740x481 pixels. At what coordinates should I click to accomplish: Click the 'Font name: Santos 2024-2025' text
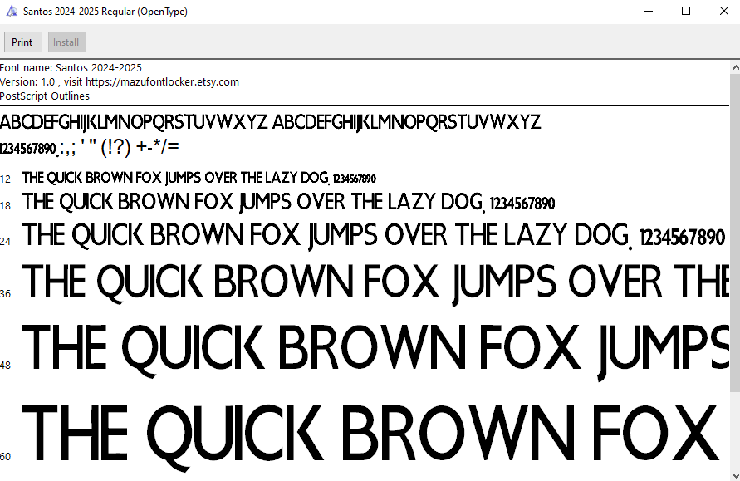pyautogui.click(x=71, y=67)
